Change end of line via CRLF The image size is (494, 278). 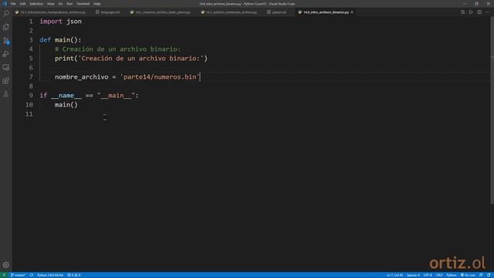coord(439,275)
